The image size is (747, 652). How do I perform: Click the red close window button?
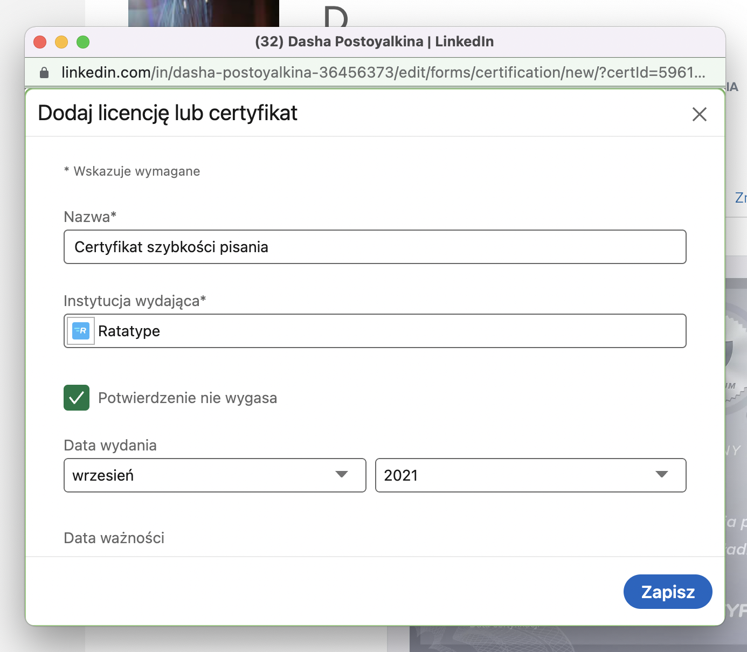tap(40, 42)
